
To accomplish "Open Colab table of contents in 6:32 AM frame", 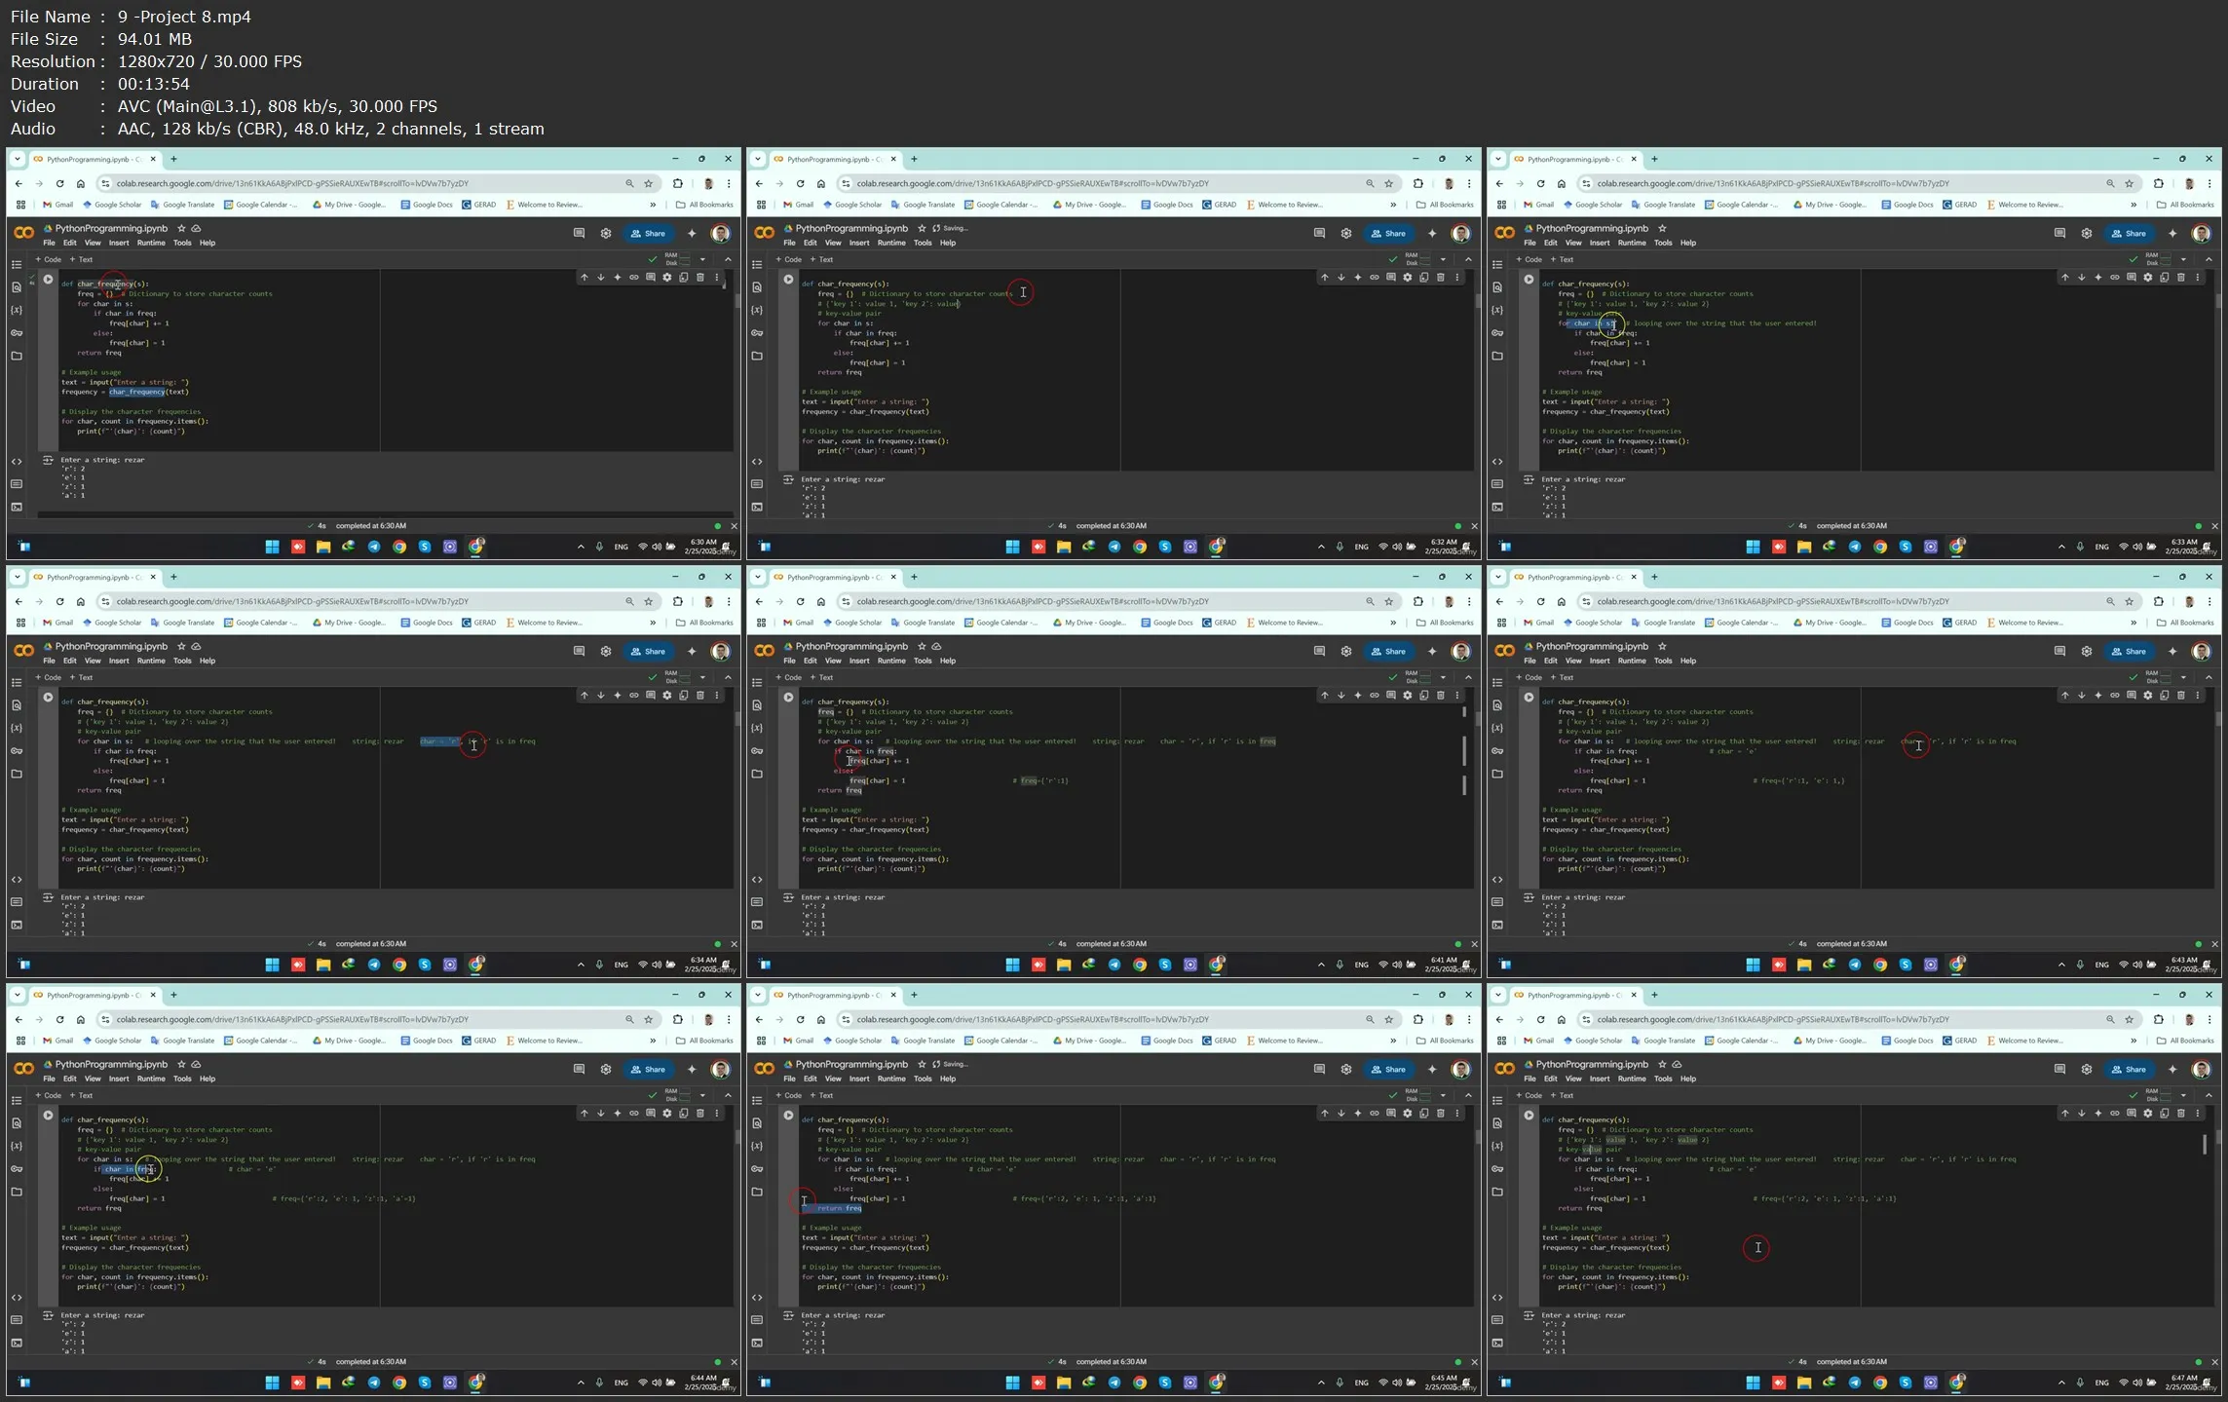I will pos(757,264).
